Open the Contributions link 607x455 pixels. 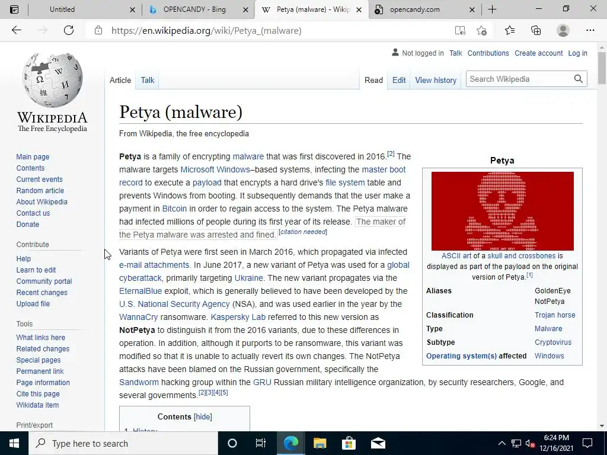click(488, 53)
